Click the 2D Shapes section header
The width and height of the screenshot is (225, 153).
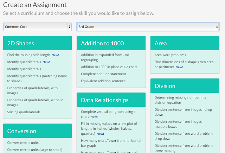pyautogui.click(x=20, y=44)
